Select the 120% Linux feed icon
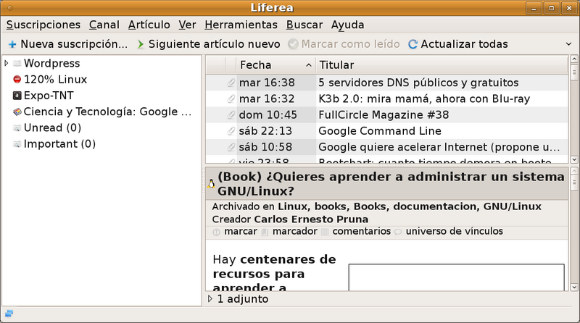Viewport: 580px width, 323px height. (17, 80)
